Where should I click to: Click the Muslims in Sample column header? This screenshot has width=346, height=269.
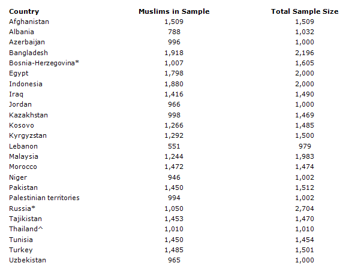click(174, 11)
